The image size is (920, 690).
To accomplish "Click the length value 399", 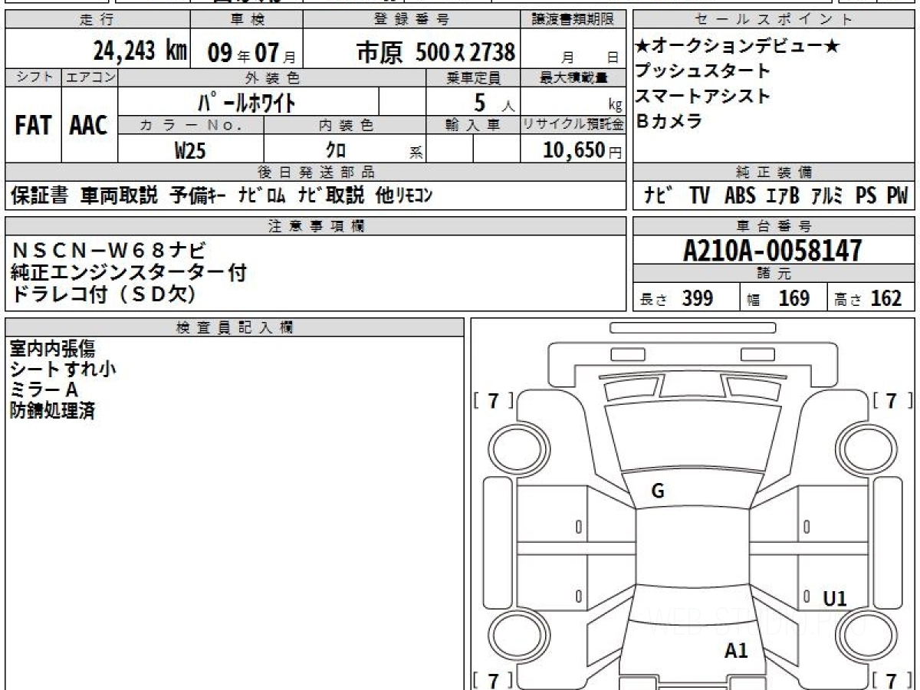I will [x=697, y=298].
